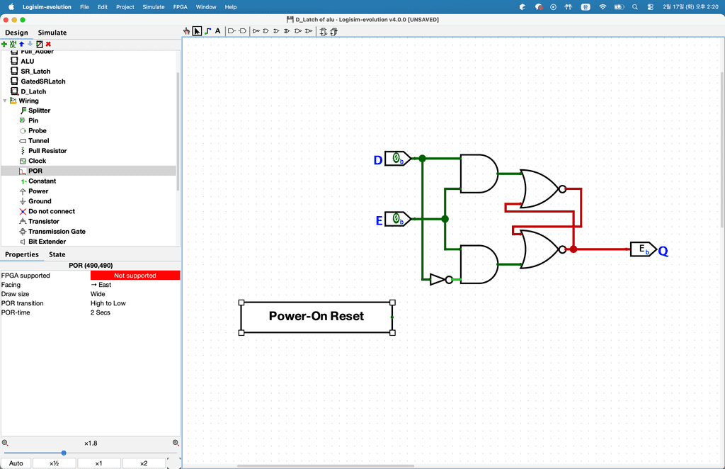Select the Text tool 'A'
This screenshot has height=469, width=725.
217,31
